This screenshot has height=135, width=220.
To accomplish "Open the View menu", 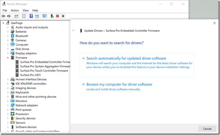I will pyautogui.click(x=26, y=10).
